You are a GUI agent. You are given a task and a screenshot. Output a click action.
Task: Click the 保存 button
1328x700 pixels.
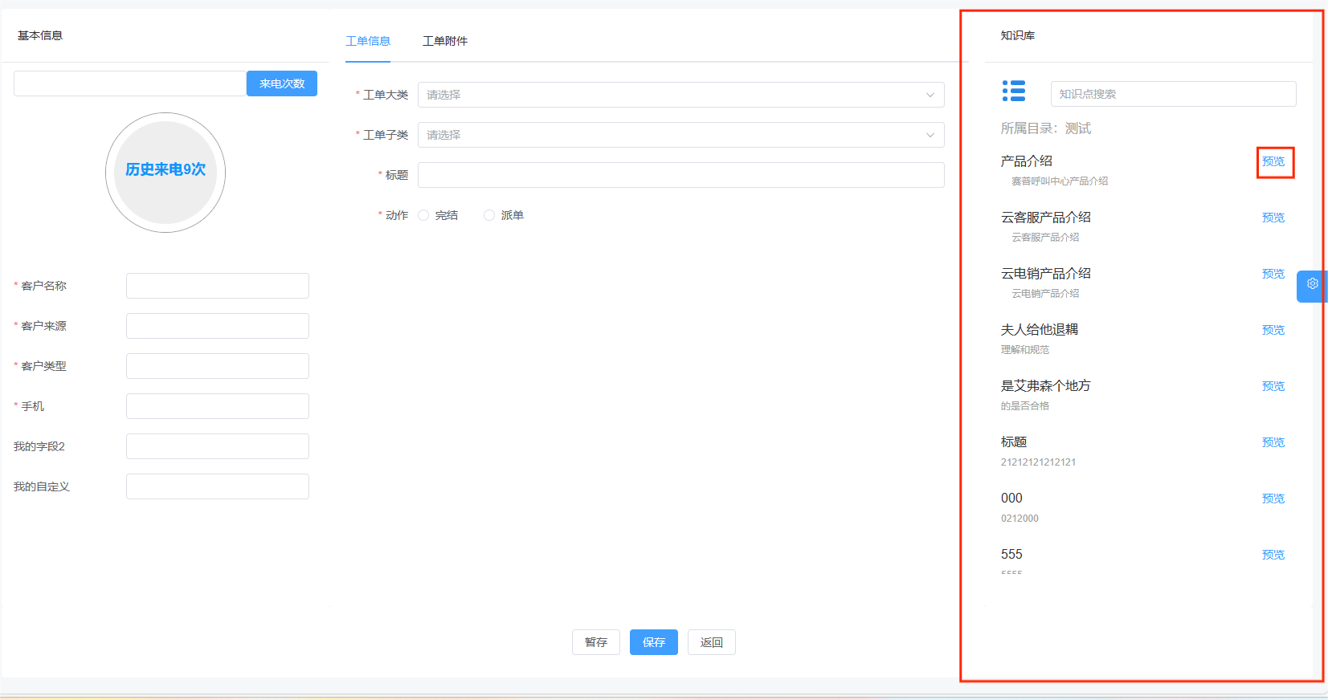click(654, 642)
